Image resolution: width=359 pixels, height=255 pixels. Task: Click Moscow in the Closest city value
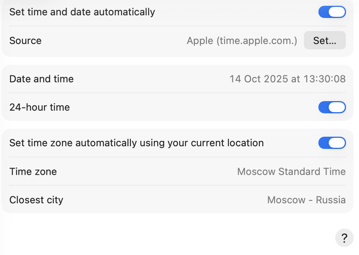tap(286, 200)
